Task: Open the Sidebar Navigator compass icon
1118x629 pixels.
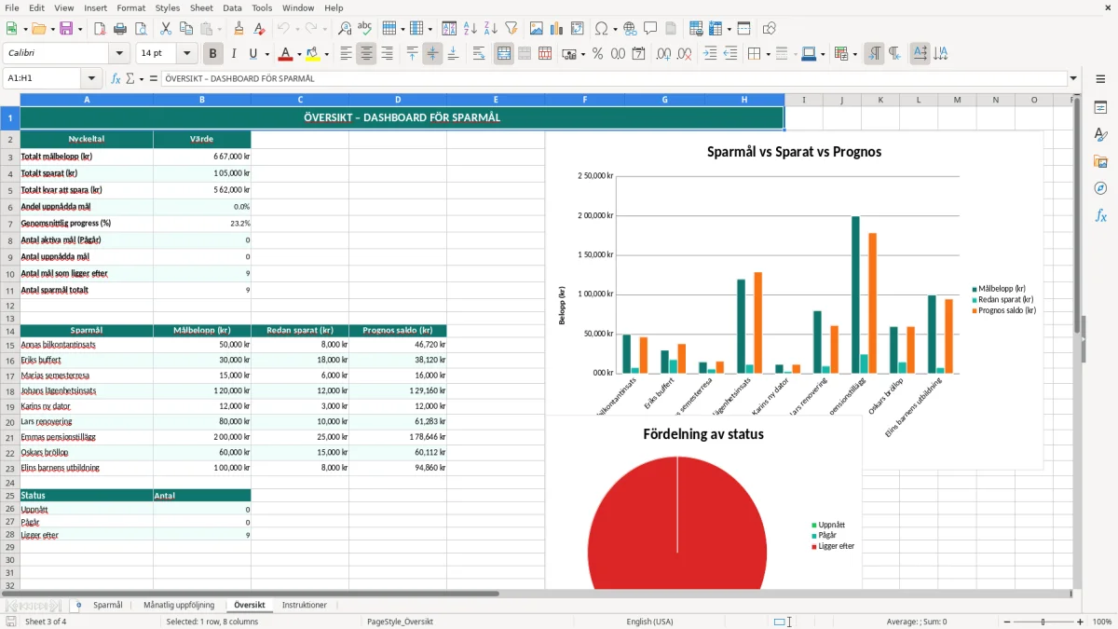Action: pyautogui.click(x=1100, y=188)
